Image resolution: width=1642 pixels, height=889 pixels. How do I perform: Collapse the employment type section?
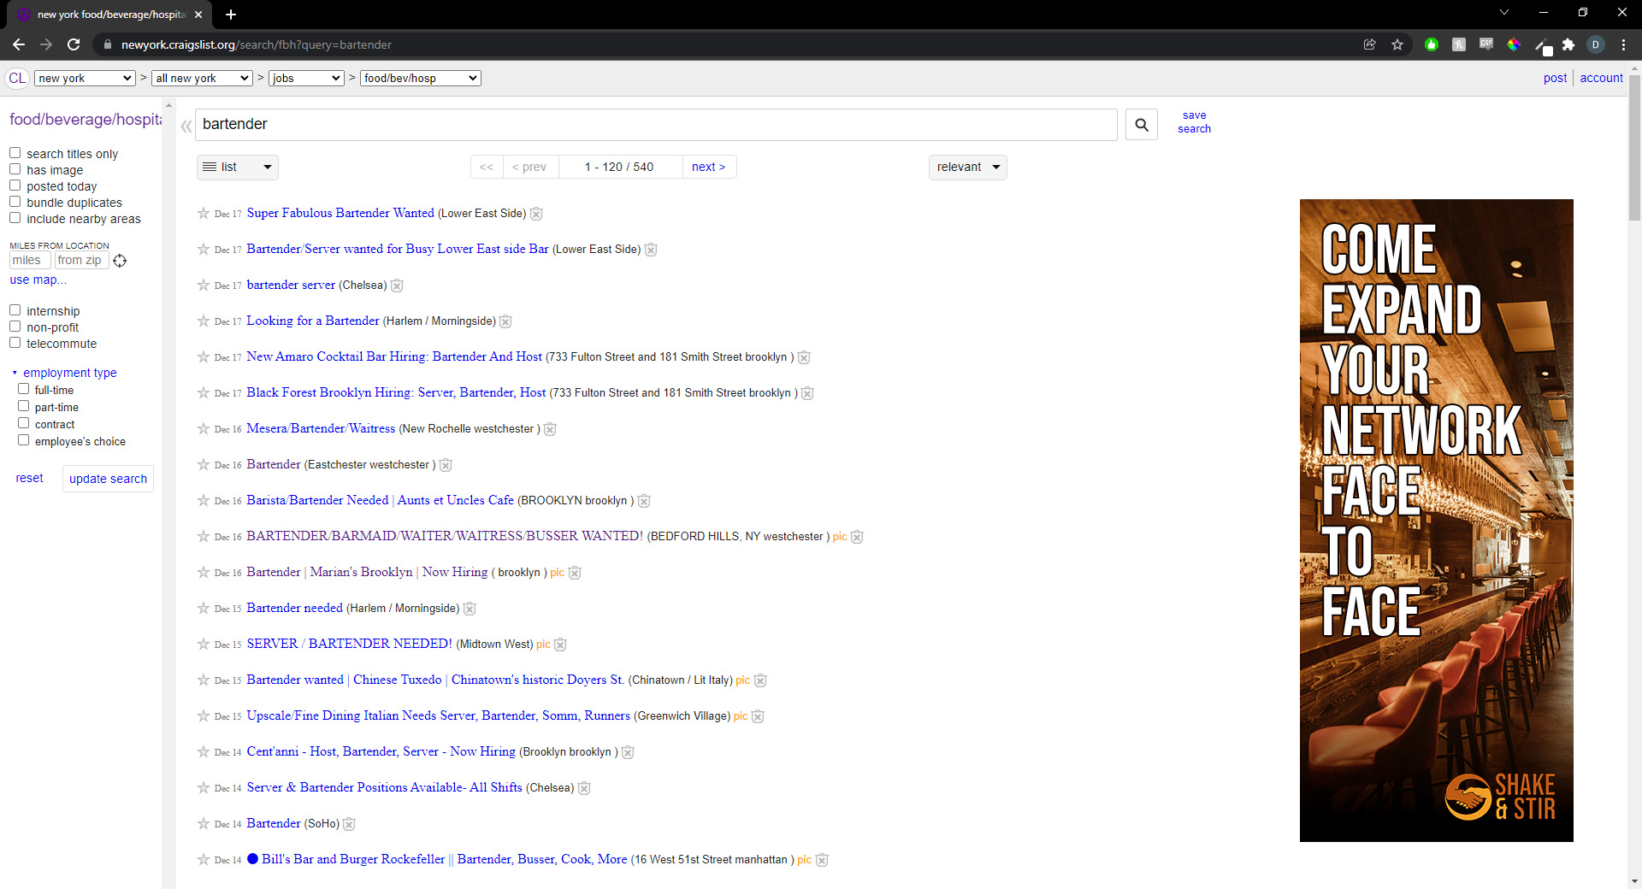tap(65, 373)
